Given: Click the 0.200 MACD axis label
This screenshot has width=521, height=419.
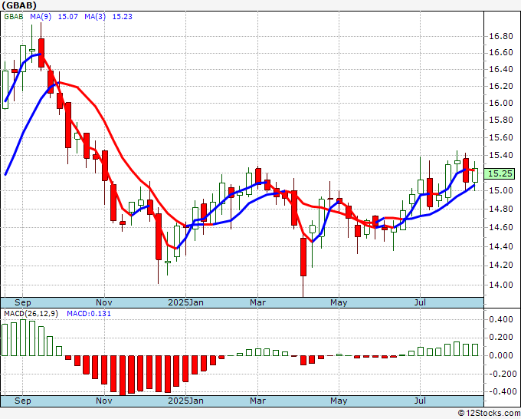Looking at the screenshot, I should 501,338.
